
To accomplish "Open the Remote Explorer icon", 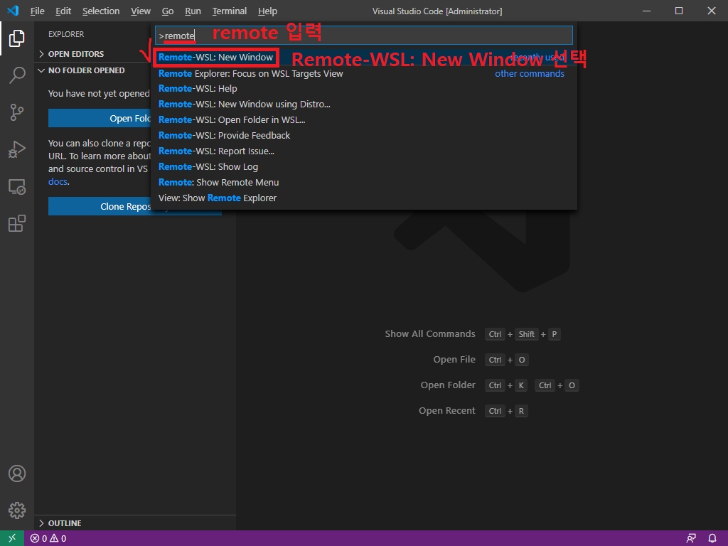I will [x=17, y=187].
